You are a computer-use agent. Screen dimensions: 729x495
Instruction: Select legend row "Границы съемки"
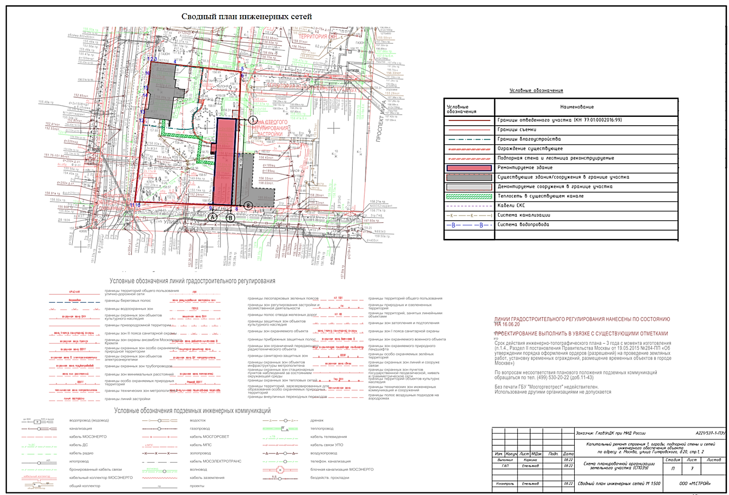(561, 130)
